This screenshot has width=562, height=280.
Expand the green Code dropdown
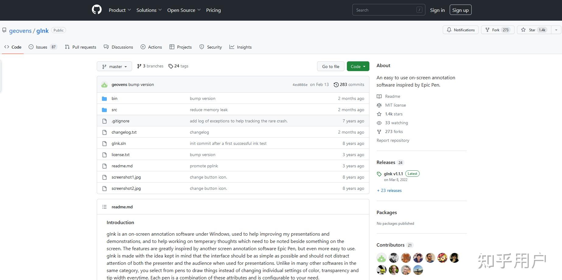pos(358,67)
